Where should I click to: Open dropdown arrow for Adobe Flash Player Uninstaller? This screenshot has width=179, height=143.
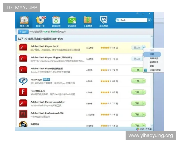click(x=144, y=103)
